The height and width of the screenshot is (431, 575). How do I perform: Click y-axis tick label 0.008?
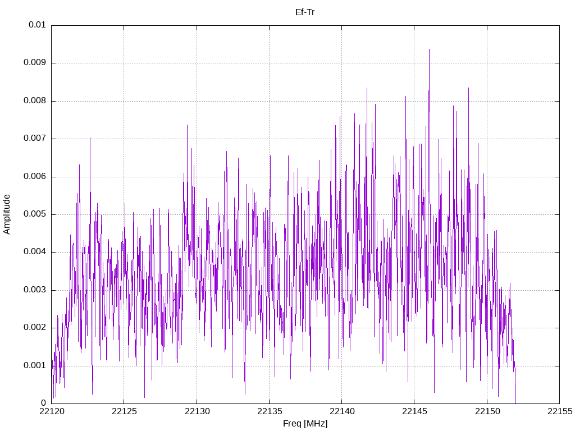click(35, 101)
